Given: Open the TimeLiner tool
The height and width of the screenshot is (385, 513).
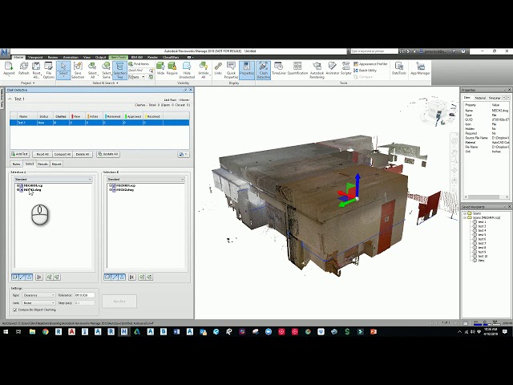Looking at the screenshot, I should [279, 69].
